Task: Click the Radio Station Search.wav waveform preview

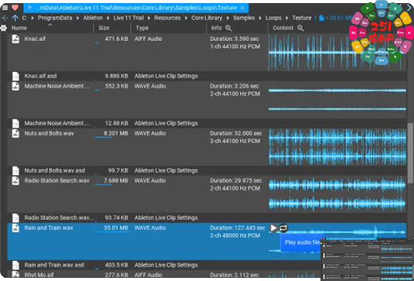Action: click(337, 194)
